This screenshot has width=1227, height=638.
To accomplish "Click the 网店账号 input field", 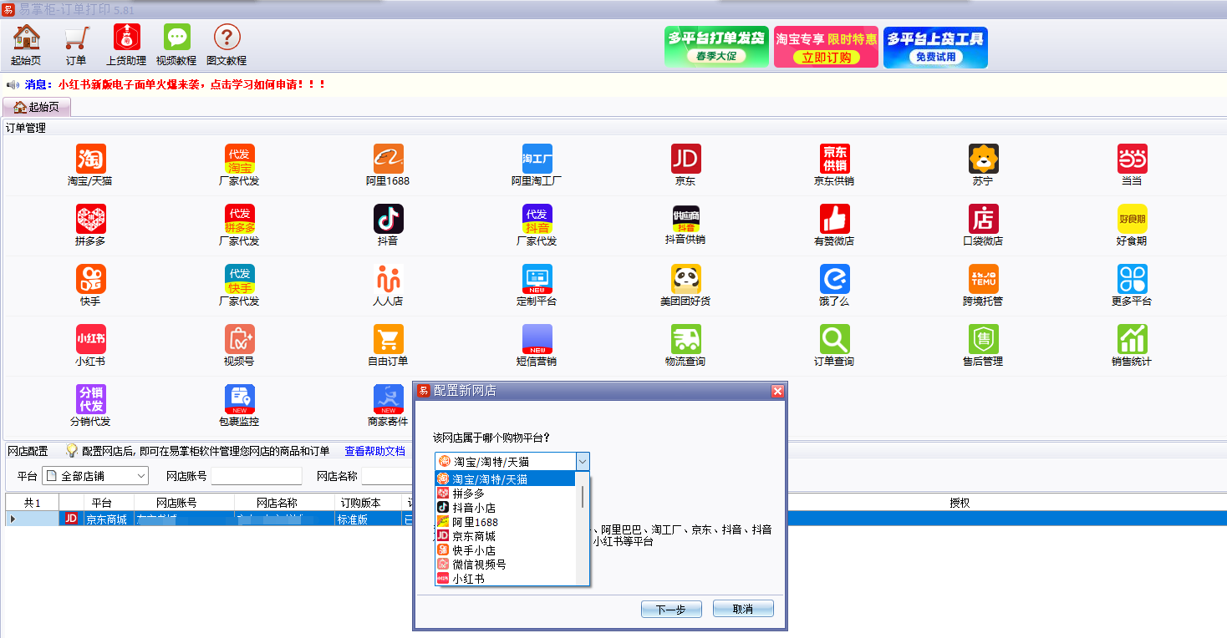I will 257,476.
